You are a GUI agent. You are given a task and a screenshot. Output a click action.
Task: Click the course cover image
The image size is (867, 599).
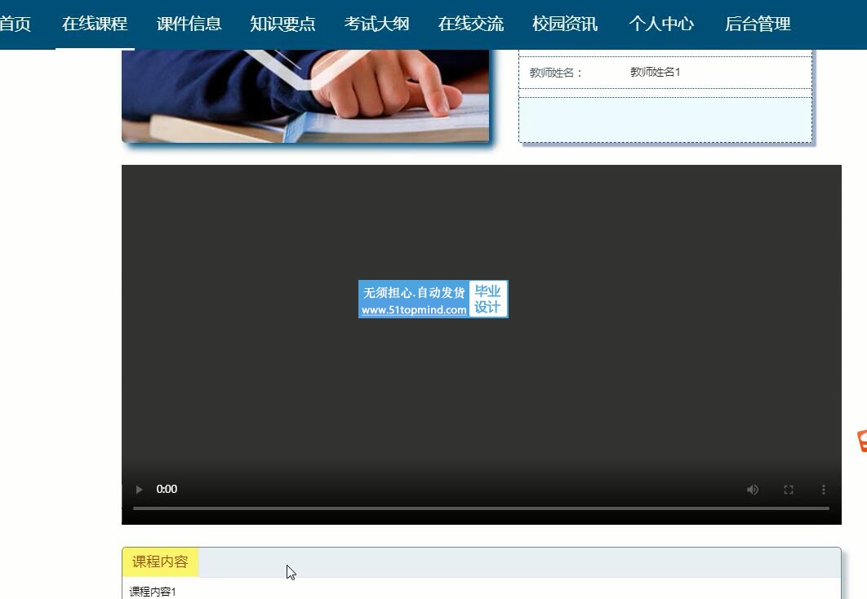pyautogui.click(x=305, y=96)
